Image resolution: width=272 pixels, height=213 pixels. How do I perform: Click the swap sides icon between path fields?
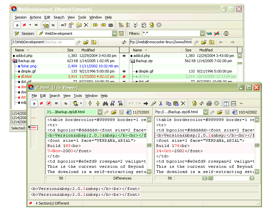click(124, 42)
